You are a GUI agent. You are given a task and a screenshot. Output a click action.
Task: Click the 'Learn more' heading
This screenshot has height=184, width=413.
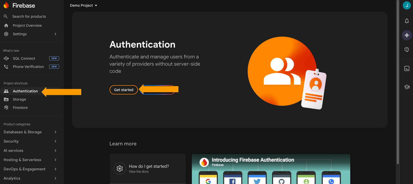123,144
